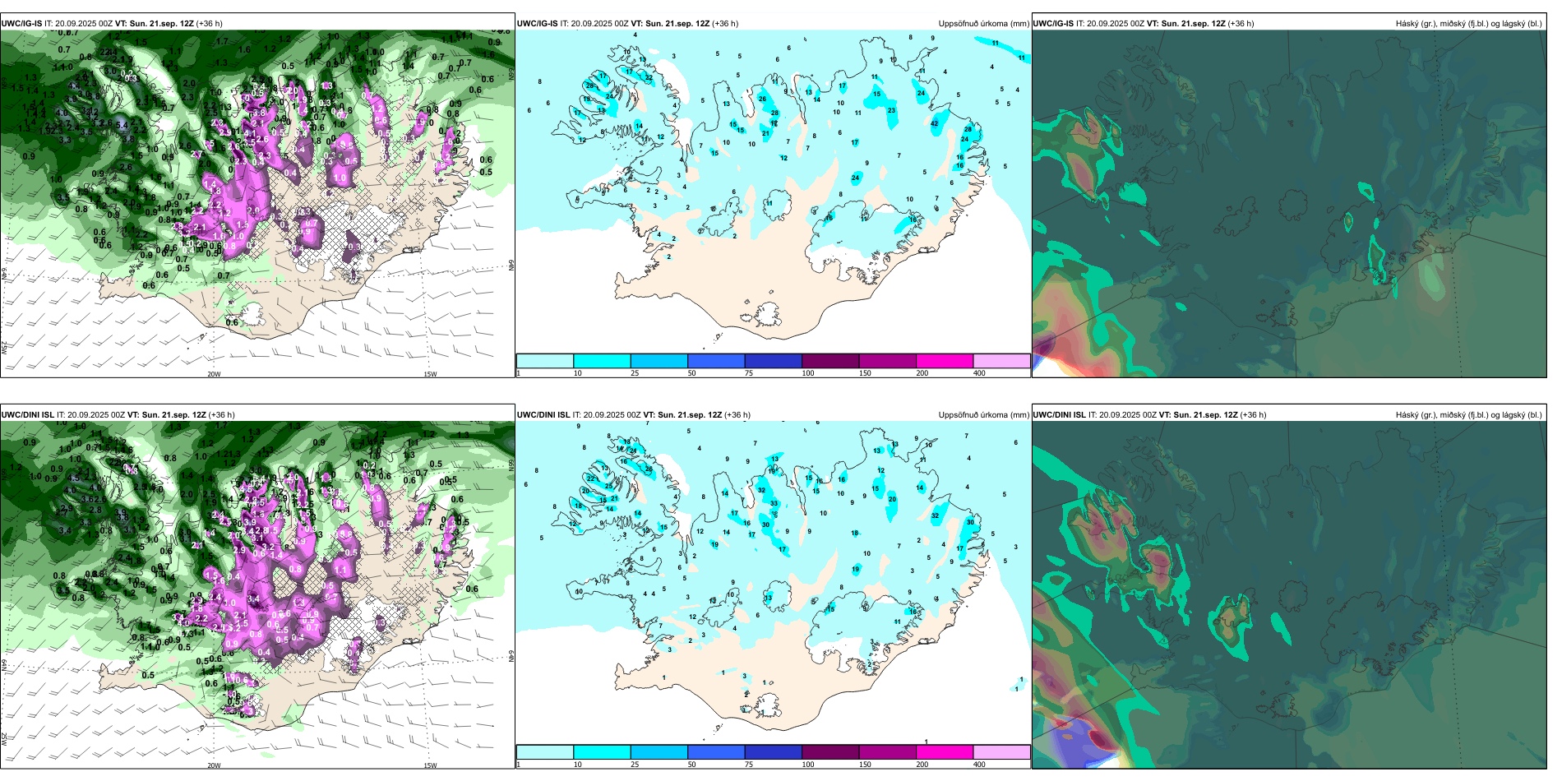The width and height of the screenshot is (1562, 781).
Task: Select the 100–150 mm swatch in DINI ISL legend
Action: pos(830,752)
